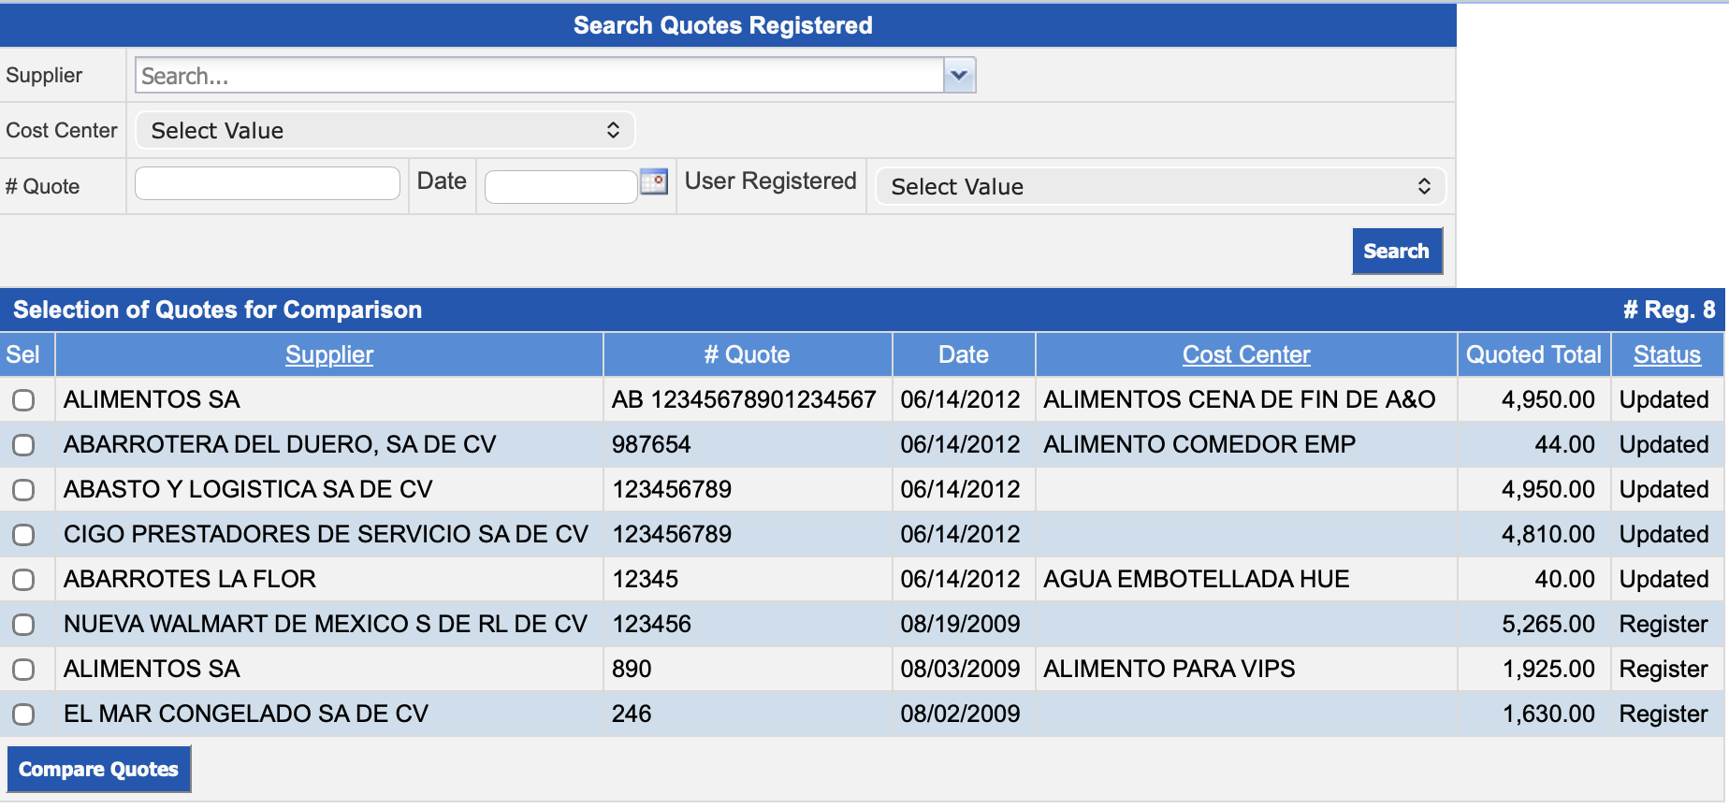Viewport: 1729px width, 808px height.
Task: Expand the Supplier search dropdown arrow
Action: pos(959,76)
